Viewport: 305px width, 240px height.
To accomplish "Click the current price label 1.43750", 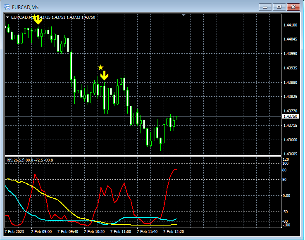I will click(290, 116).
